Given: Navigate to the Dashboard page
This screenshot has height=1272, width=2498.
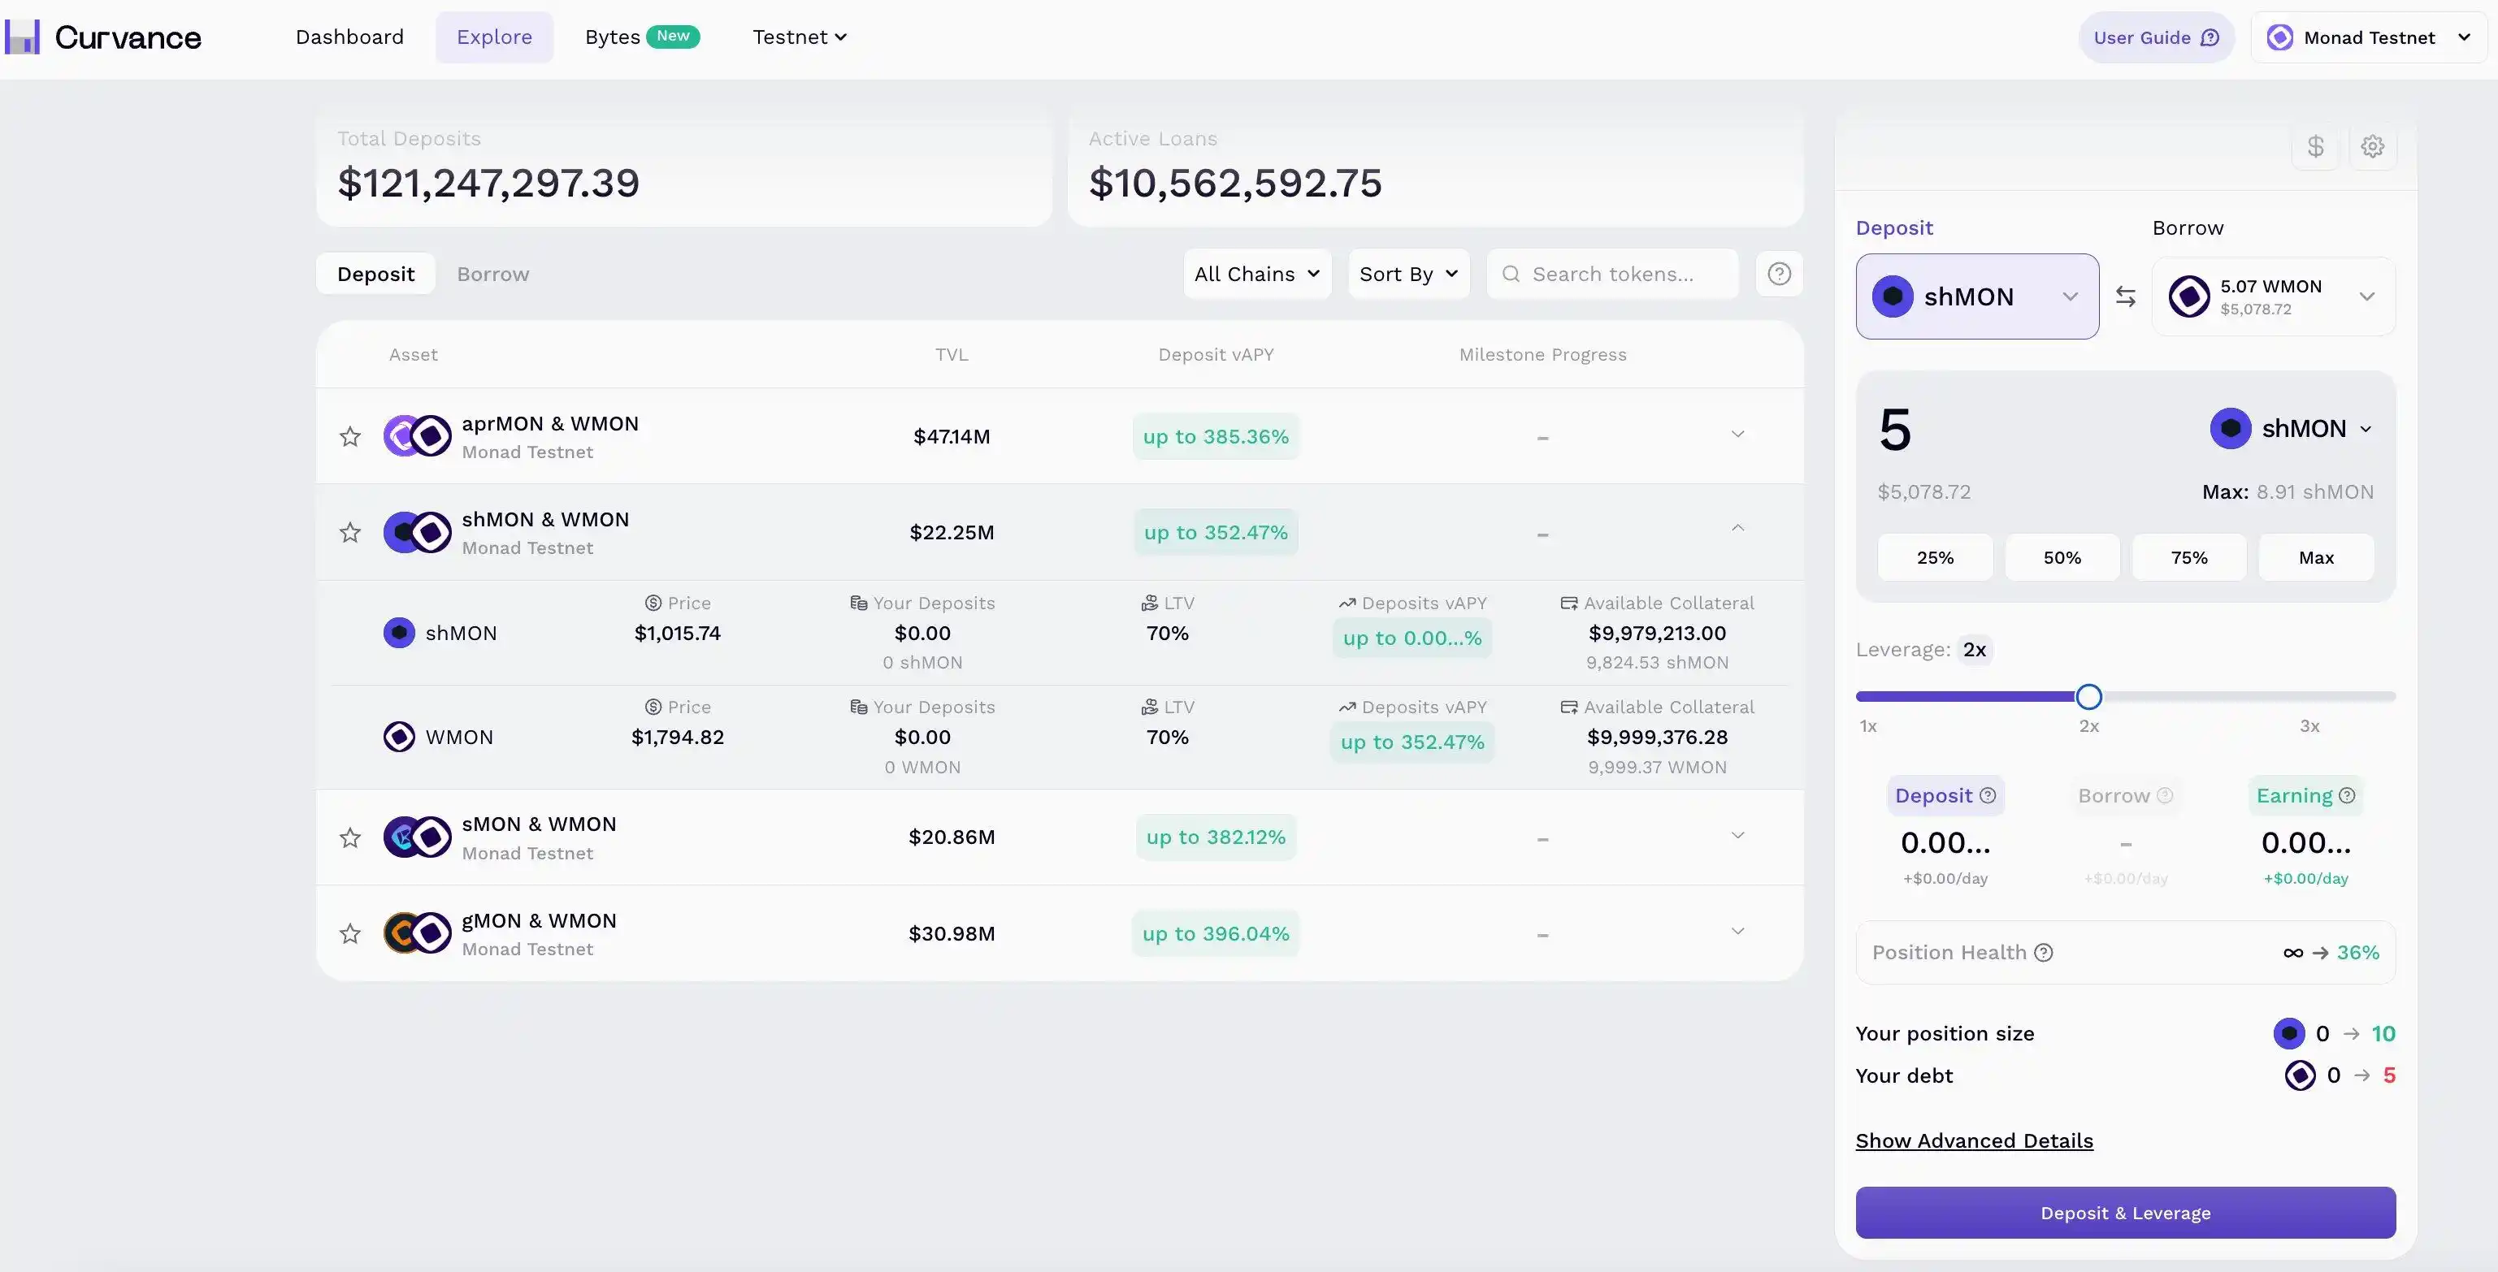Looking at the screenshot, I should (350, 37).
